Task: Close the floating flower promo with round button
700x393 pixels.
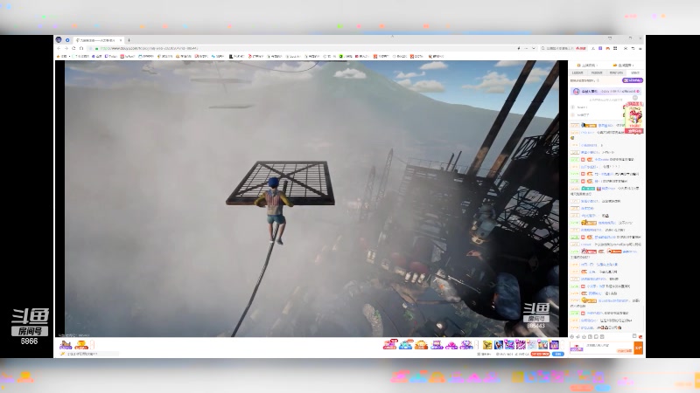Action: (635, 98)
